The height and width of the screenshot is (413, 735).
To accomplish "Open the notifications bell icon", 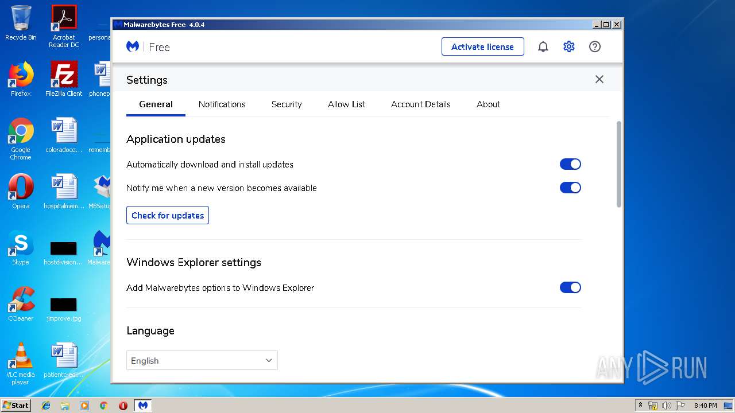I will click(x=543, y=47).
